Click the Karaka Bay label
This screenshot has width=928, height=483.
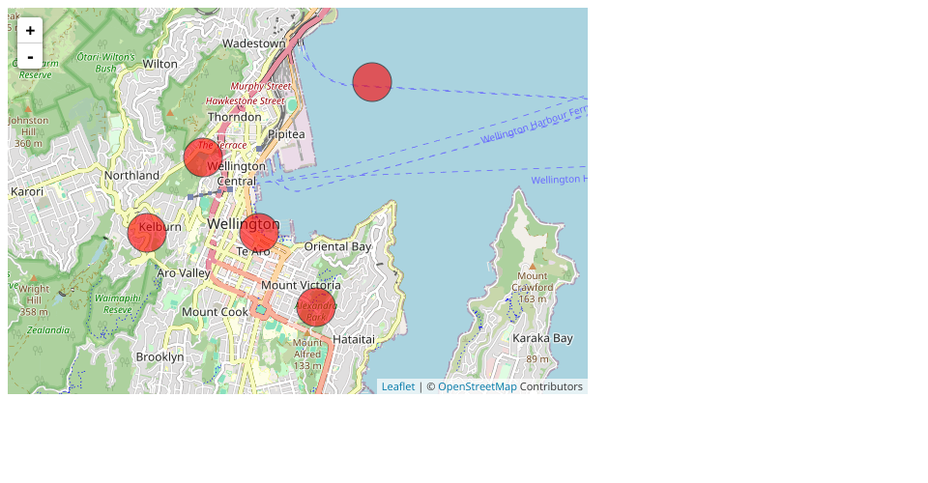542,338
